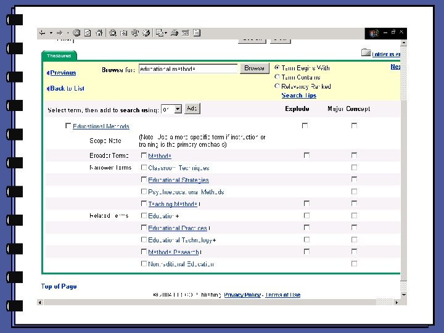Open the Back button history dropdown

[x=51, y=33]
